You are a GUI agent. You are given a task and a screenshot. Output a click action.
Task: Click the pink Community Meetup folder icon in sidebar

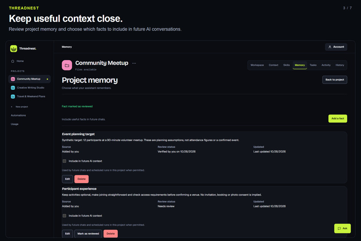(x=13, y=79)
